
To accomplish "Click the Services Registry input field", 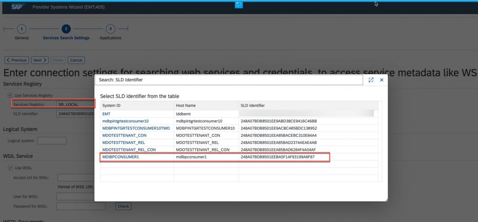I will click(x=75, y=104).
